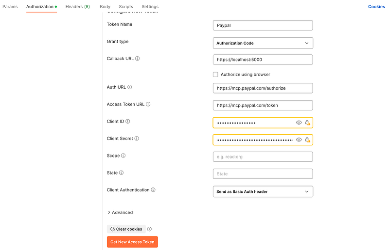Click the info icon beside Scope
Screen dimensions: 389x250
pos(123,156)
